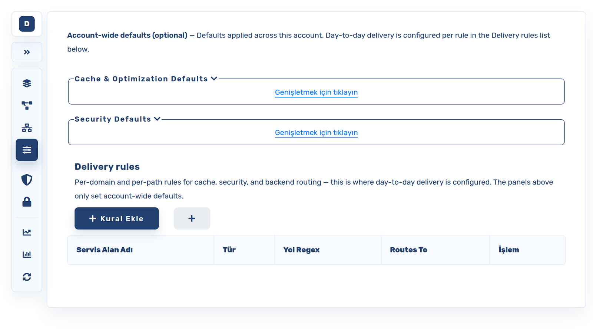Click the D account logo icon
This screenshot has height=334, width=593.
click(x=27, y=24)
